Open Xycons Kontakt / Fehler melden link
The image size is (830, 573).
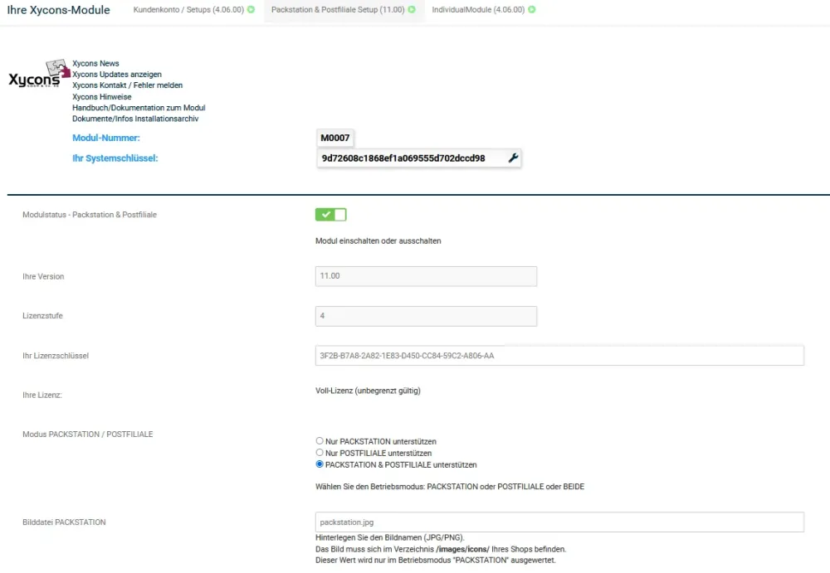(128, 85)
